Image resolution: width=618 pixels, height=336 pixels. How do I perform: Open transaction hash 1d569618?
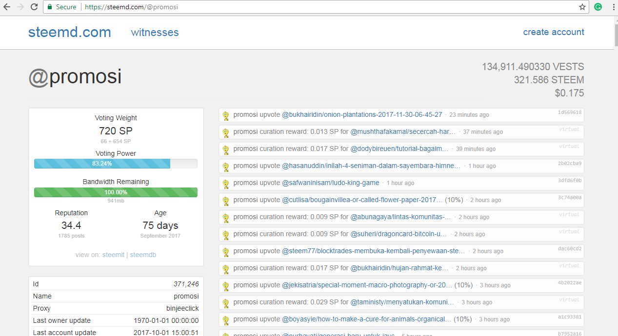tap(570, 112)
